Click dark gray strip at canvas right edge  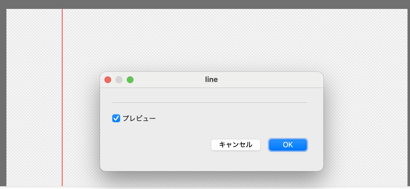coord(409,98)
